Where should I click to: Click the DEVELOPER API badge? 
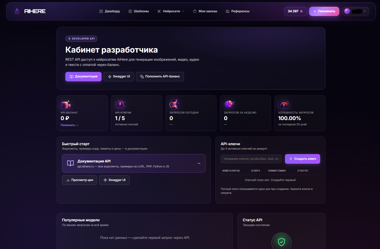tap(81, 39)
